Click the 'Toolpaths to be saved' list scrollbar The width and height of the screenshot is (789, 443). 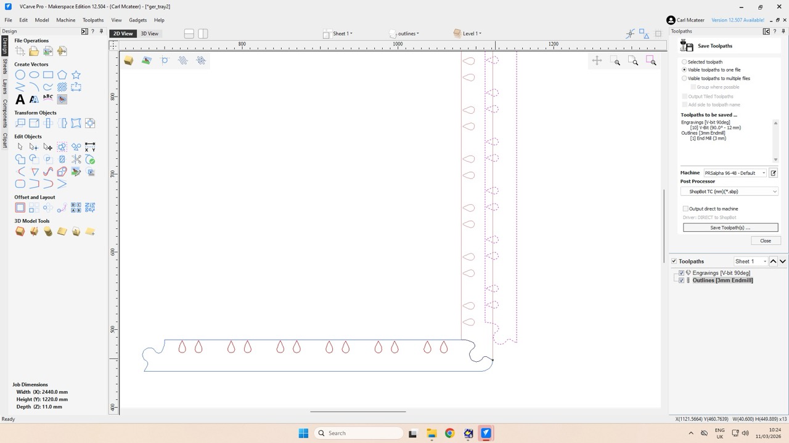775,141
